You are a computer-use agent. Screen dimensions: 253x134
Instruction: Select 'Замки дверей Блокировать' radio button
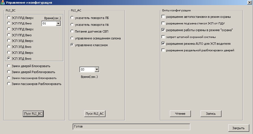[x=9, y=66]
